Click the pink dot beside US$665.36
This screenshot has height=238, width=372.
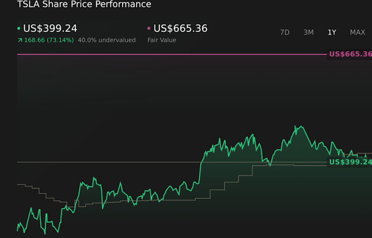149,29
